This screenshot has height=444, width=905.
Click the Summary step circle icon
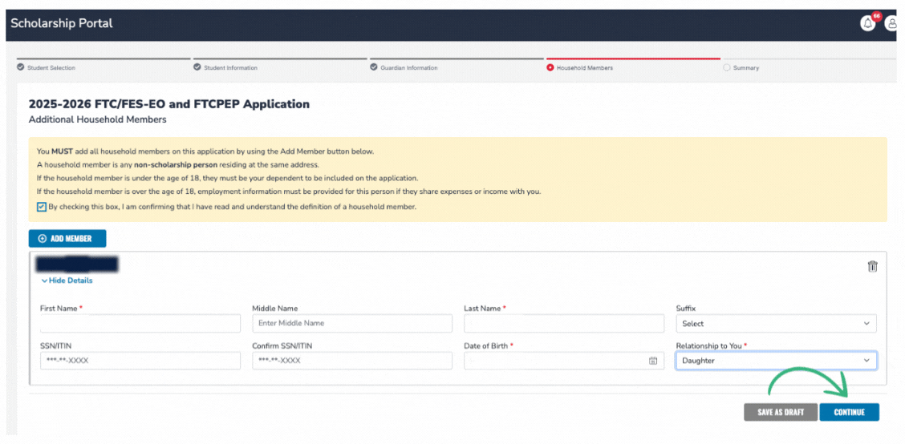pyautogui.click(x=726, y=67)
